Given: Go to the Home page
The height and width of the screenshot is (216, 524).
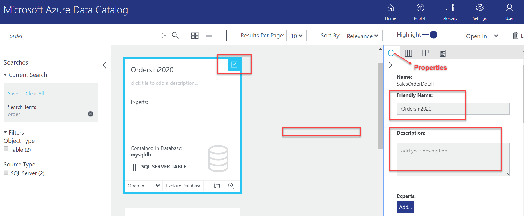Looking at the screenshot, I should click(390, 12).
